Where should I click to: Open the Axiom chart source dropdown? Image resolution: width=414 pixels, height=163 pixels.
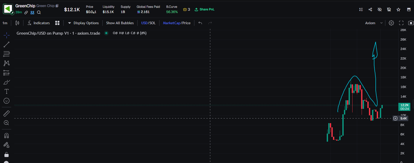(x=374, y=23)
